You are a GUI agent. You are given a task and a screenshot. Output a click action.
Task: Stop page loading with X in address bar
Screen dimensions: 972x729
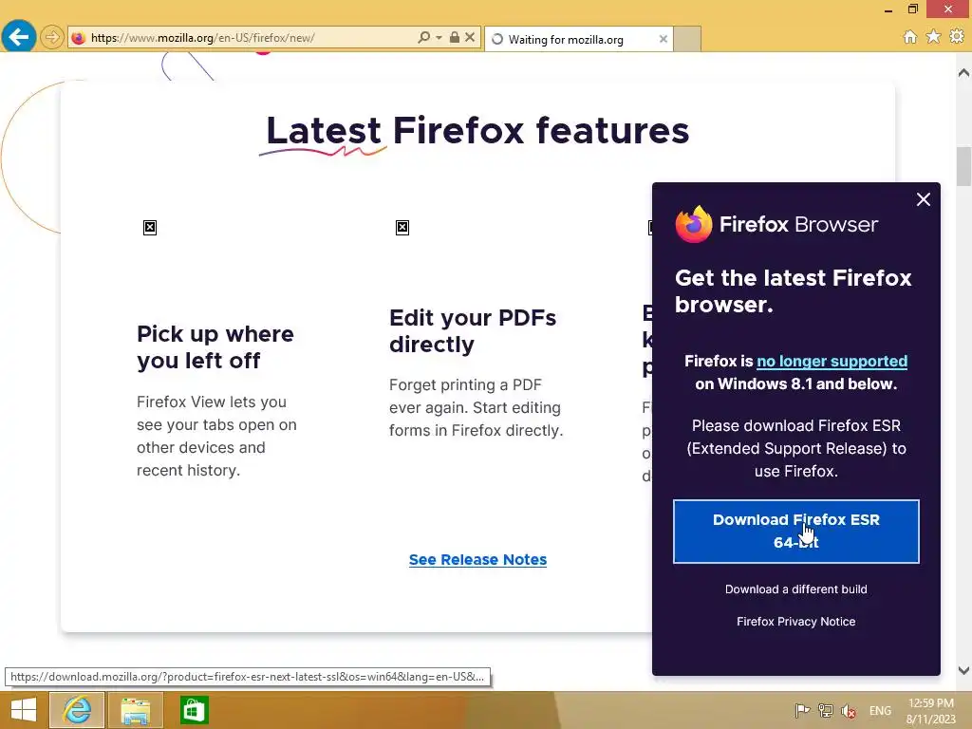[470, 37]
